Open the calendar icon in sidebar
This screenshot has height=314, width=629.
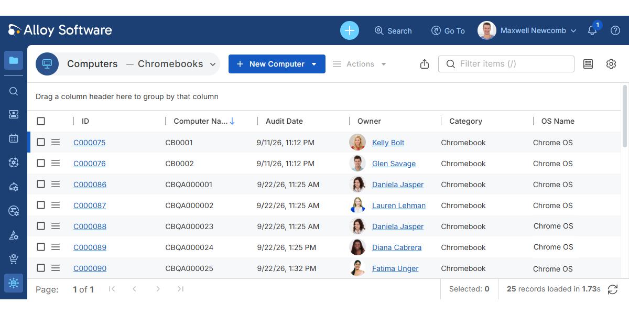pyautogui.click(x=14, y=138)
